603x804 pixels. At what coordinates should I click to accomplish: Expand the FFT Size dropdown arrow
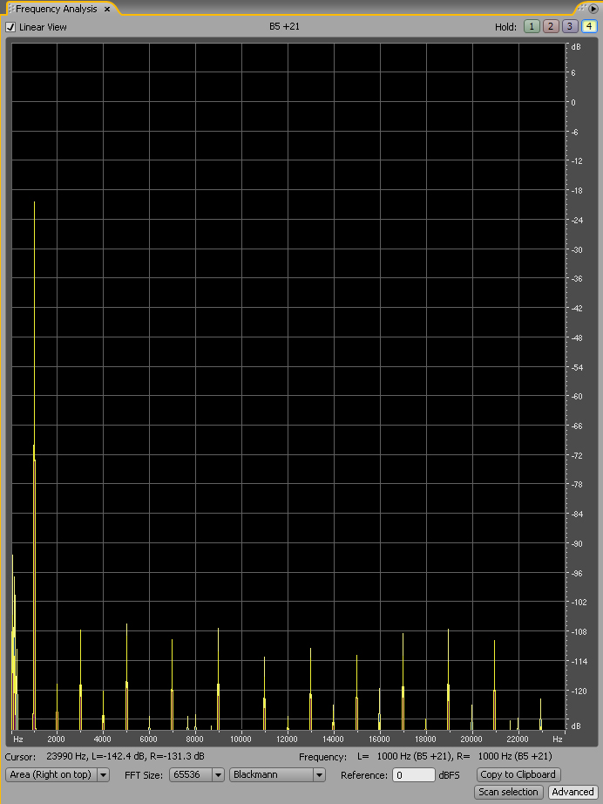(x=218, y=774)
